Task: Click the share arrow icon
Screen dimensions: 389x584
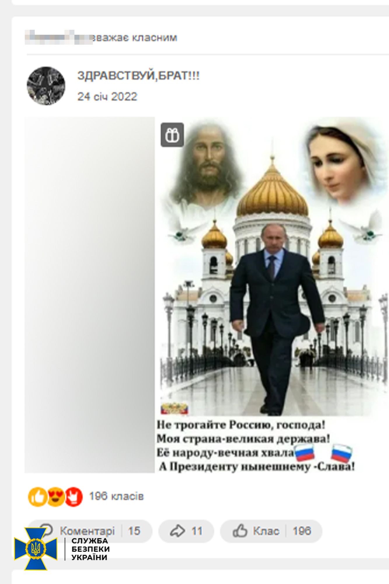Action: pos(177,531)
